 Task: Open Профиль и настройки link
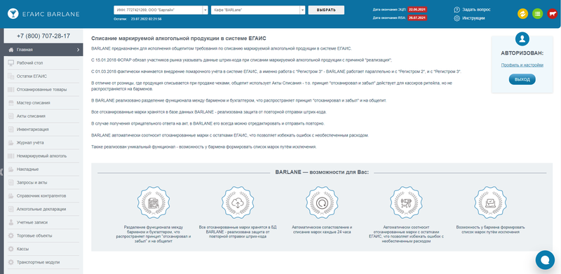[x=522, y=65]
